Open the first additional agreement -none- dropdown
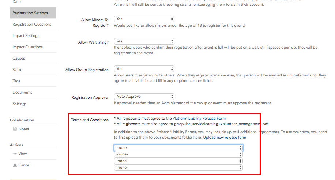Screen dimensions: 335x180 [x=178, y=148]
